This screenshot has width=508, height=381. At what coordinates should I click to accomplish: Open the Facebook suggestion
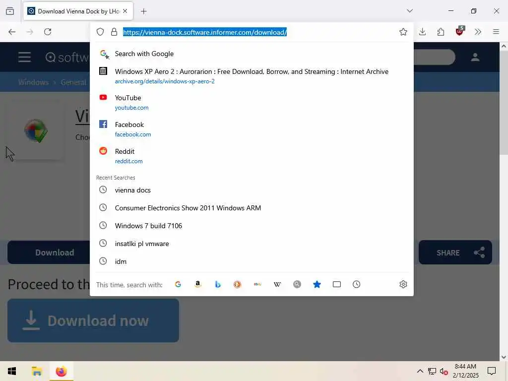pyautogui.click(x=252, y=129)
